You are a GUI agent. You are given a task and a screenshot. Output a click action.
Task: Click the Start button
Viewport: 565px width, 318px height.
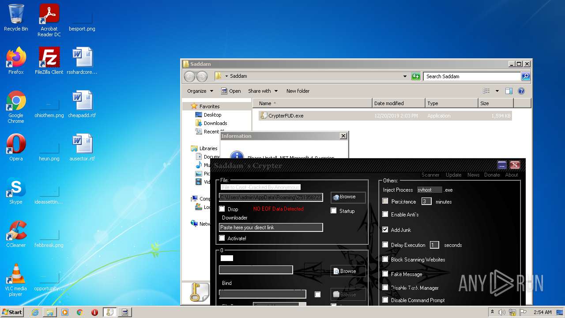click(12, 312)
